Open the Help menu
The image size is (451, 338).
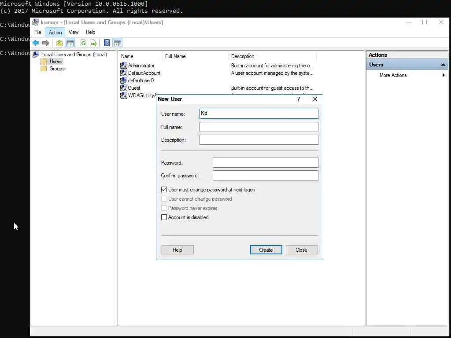(90, 32)
